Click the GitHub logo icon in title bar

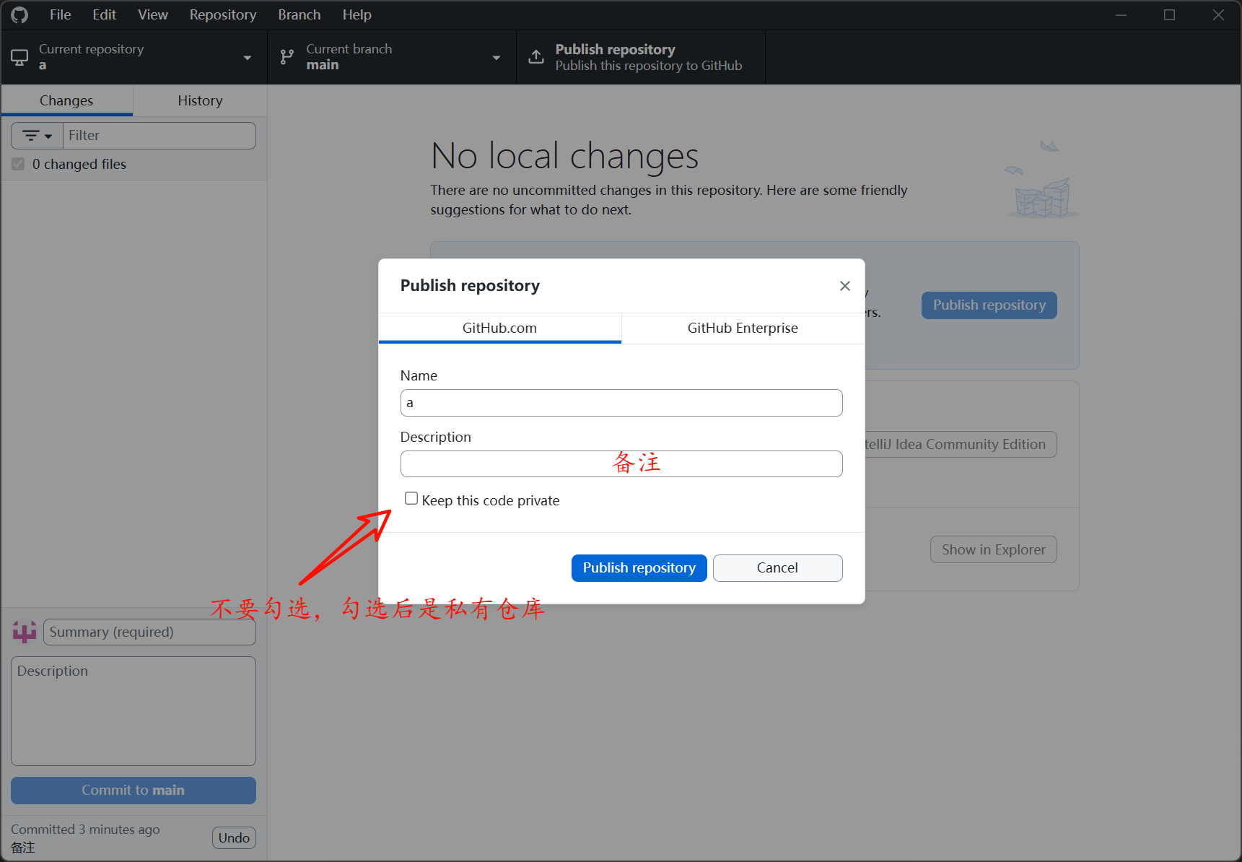(19, 14)
